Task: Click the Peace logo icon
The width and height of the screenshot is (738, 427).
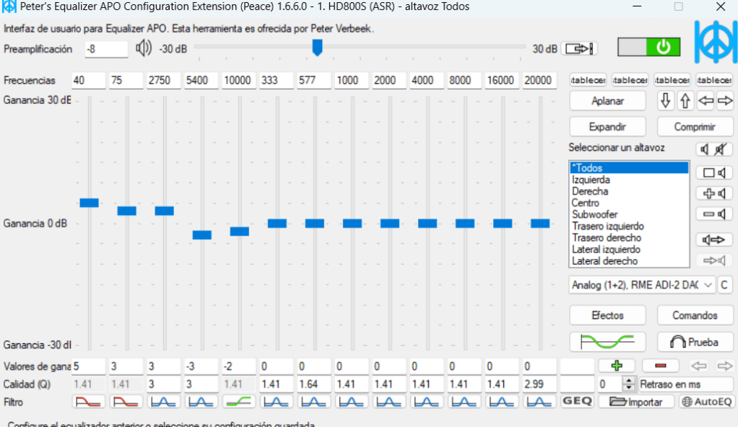Action: 715,42
